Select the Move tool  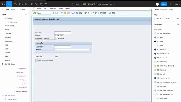tap(8, 4)
